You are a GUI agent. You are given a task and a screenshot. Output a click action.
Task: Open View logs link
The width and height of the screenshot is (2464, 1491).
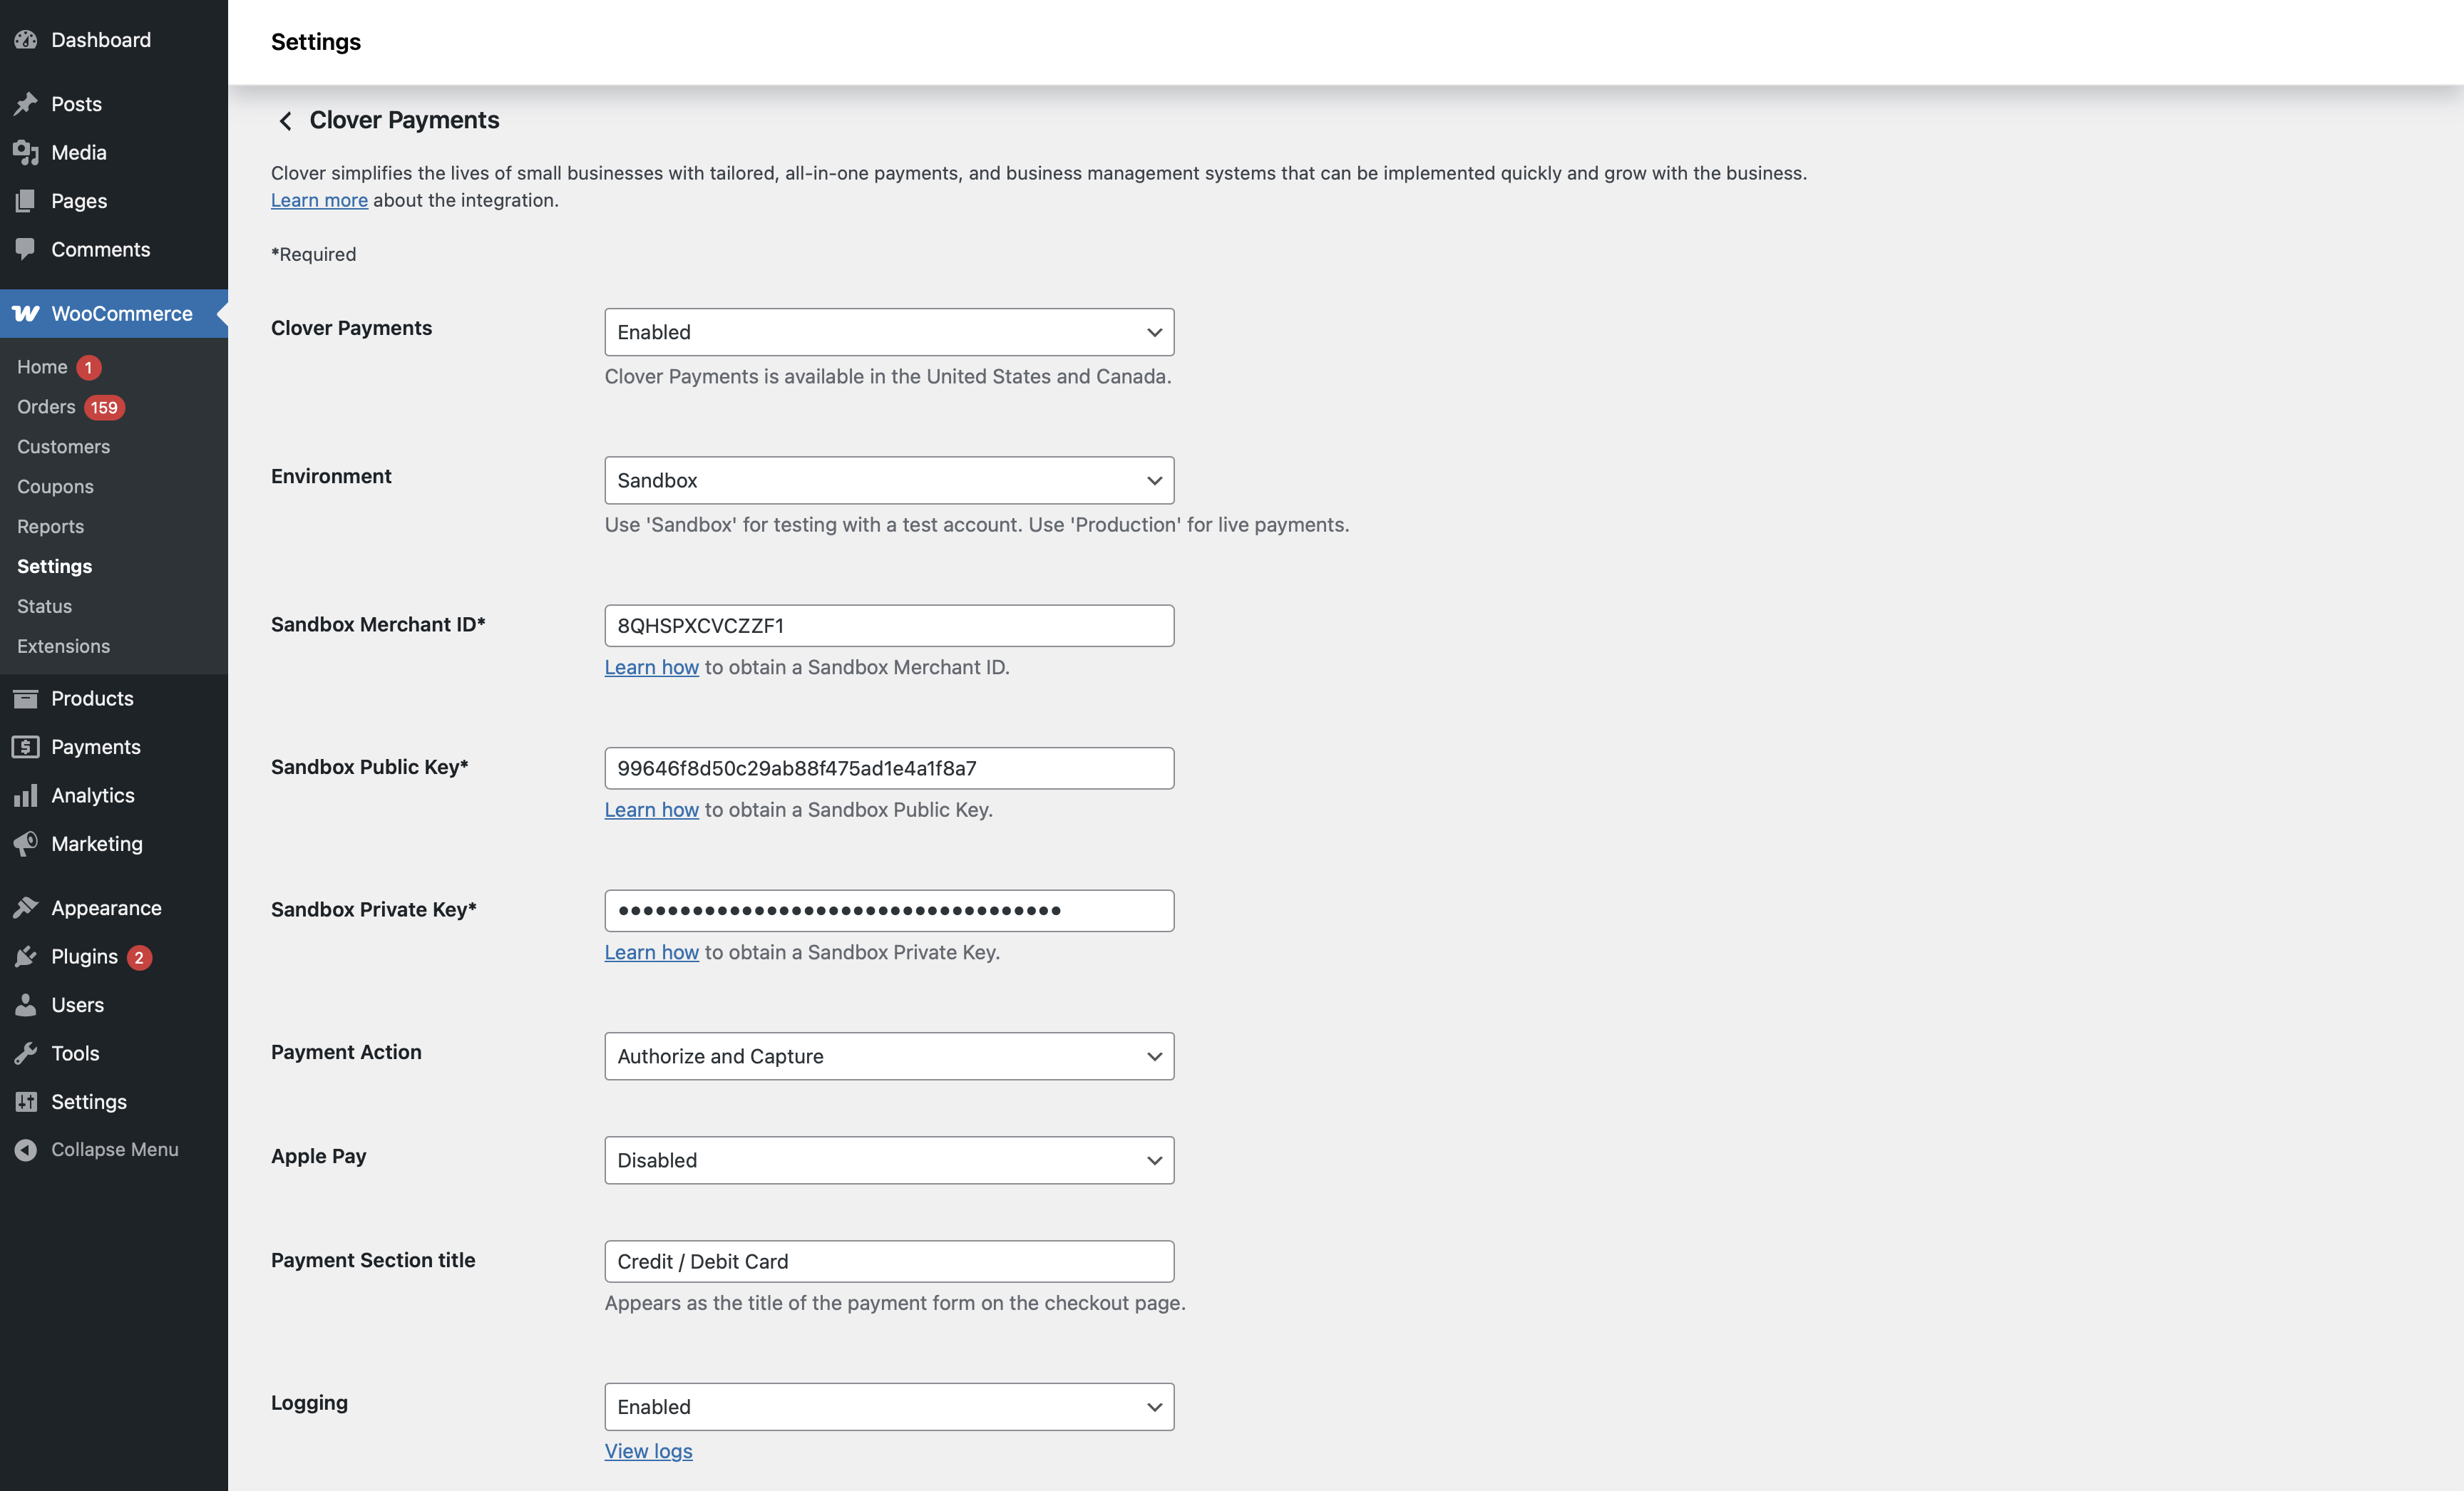click(x=648, y=1450)
